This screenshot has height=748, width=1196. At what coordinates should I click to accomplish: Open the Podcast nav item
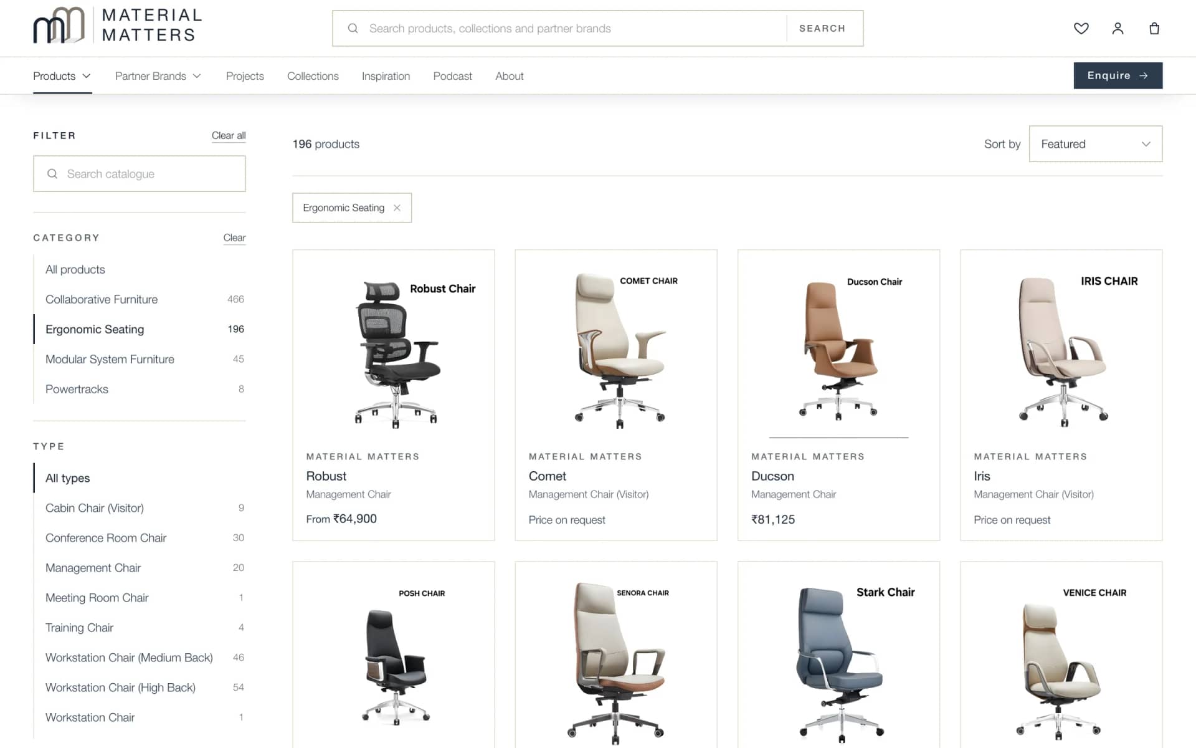point(452,76)
